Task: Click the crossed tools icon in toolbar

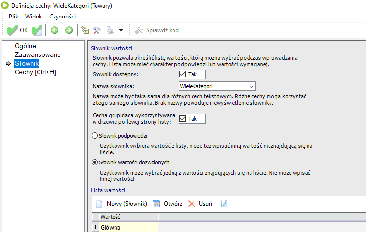Action: pos(97,30)
